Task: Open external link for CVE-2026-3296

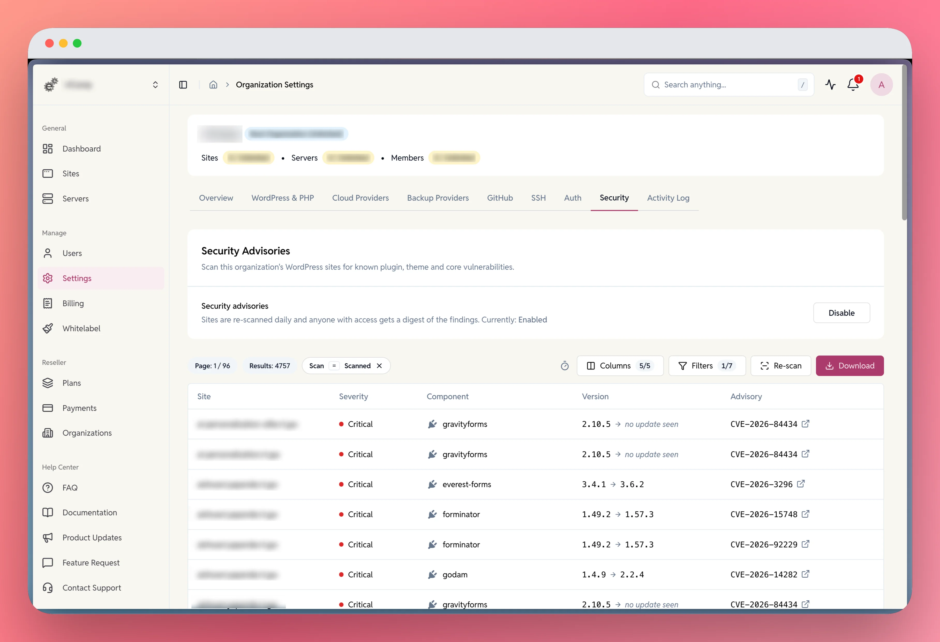Action: pyautogui.click(x=801, y=484)
